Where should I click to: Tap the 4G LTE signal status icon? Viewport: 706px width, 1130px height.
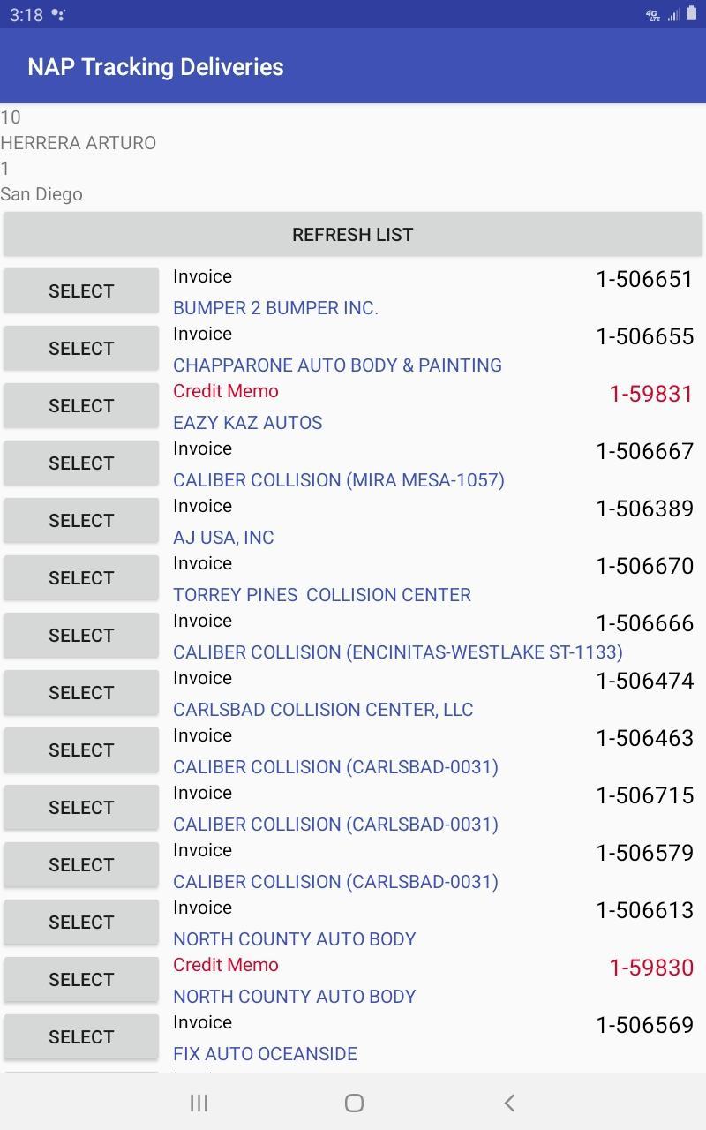(653, 14)
